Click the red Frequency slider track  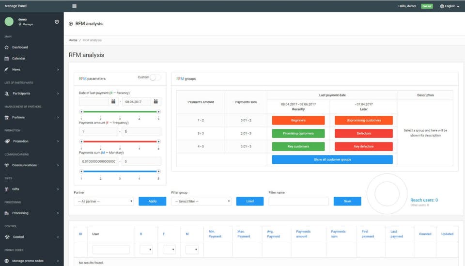point(120,141)
